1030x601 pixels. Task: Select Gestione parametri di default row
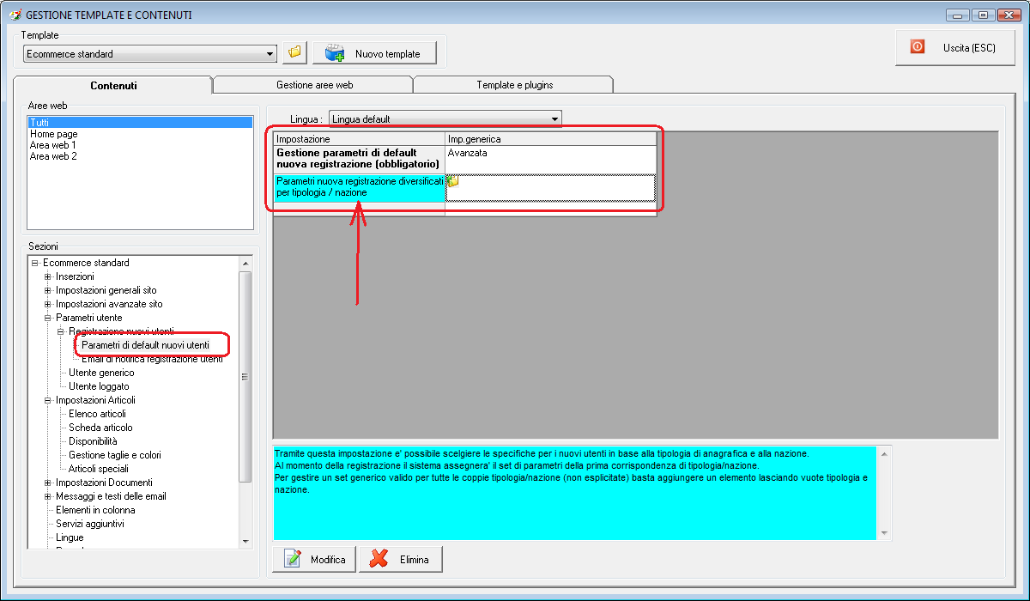[x=359, y=159]
